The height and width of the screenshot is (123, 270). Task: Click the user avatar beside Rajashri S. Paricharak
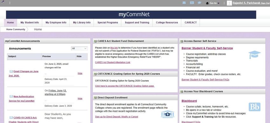pyautogui.click(x=229, y=3)
